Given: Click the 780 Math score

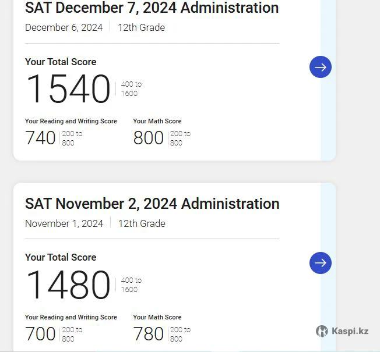Looking at the screenshot, I should [x=148, y=334].
